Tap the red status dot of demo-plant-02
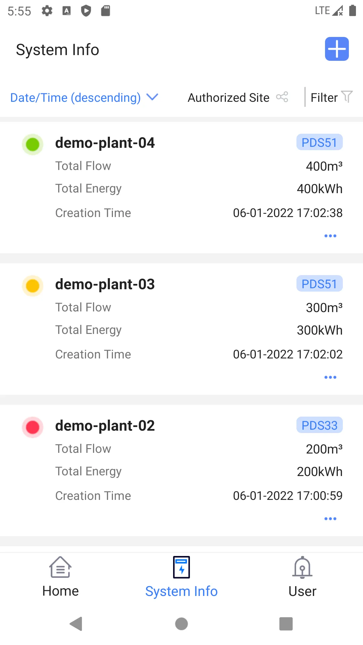 coord(33,427)
